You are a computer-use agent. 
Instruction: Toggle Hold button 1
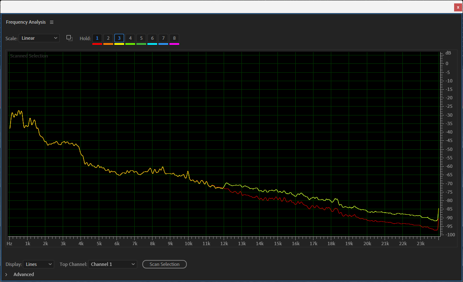pos(97,38)
